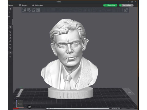Click the filament section gear icon

click(10, 27)
